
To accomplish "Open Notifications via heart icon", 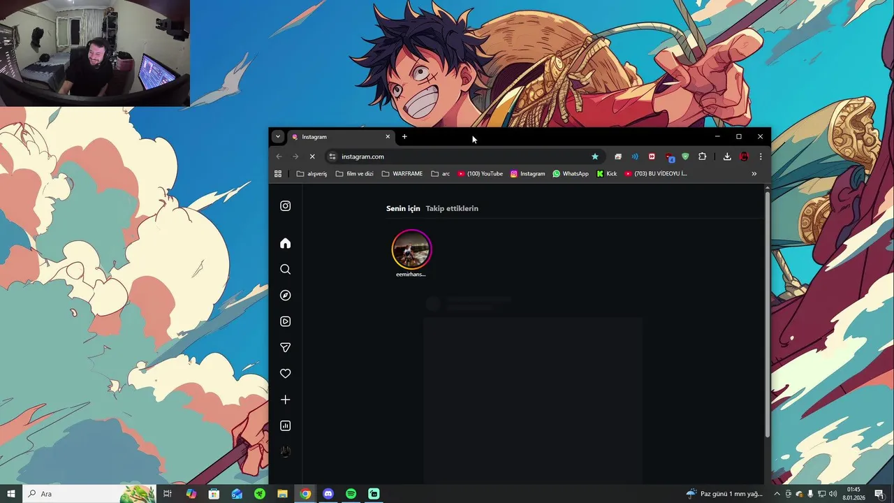I will (285, 374).
